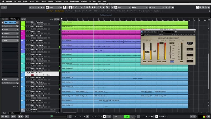Click the 24 Bits Quantize button in L2
This screenshot has width=211, height=119.
[x=190, y=49]
